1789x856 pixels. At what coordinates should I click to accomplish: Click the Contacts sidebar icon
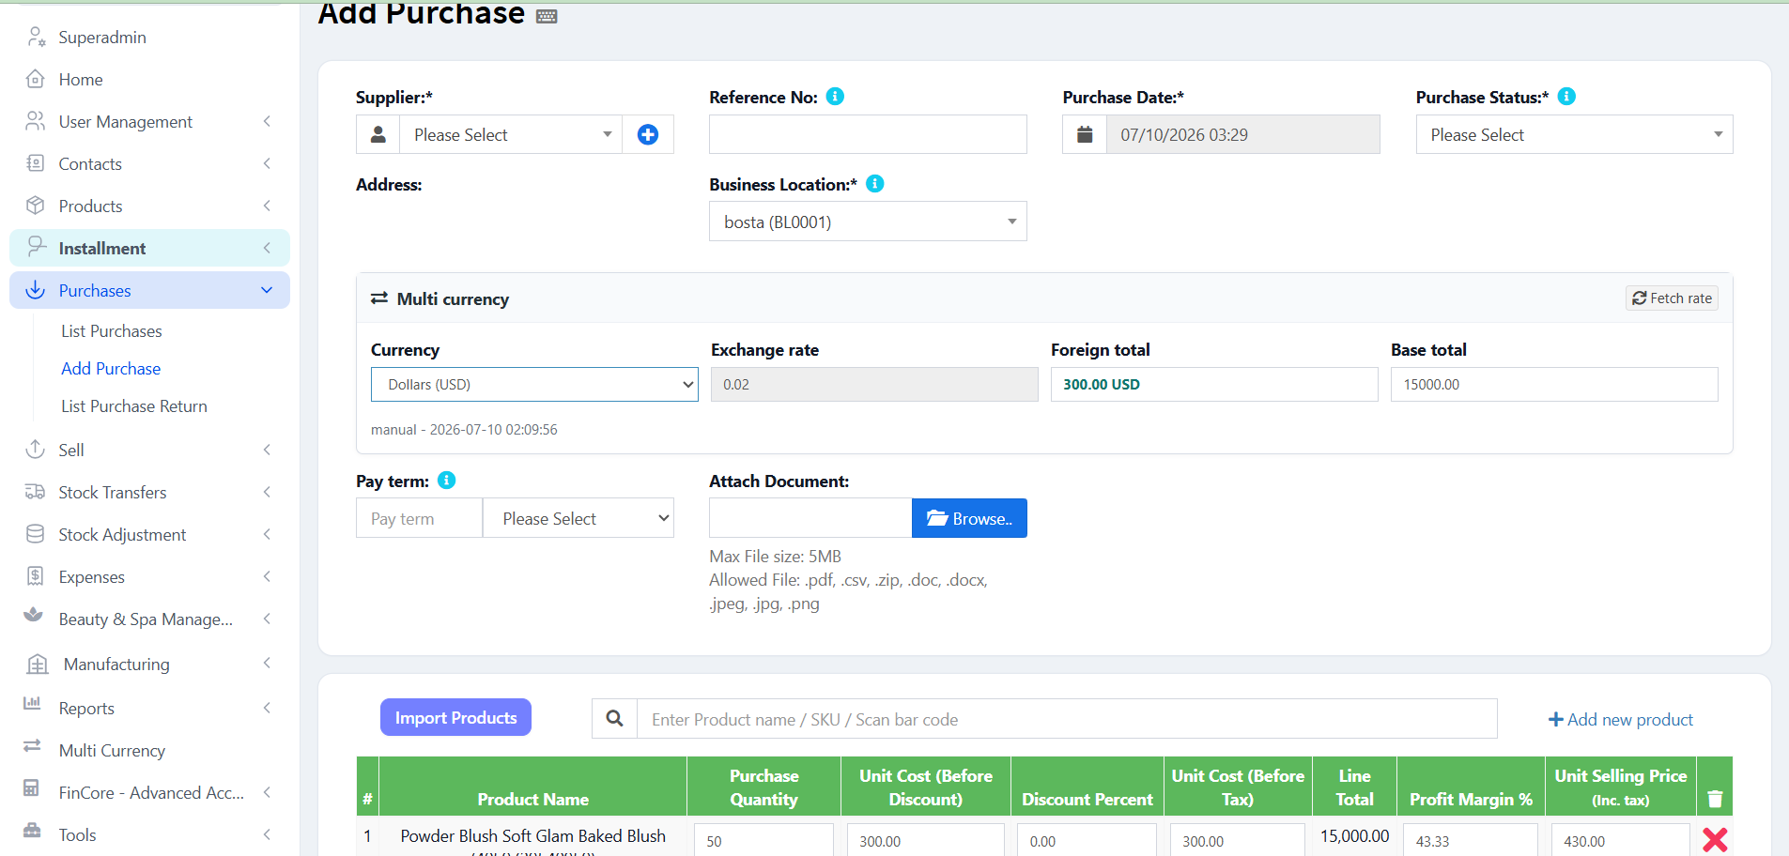pyautogui.click(x=36, y=163)
